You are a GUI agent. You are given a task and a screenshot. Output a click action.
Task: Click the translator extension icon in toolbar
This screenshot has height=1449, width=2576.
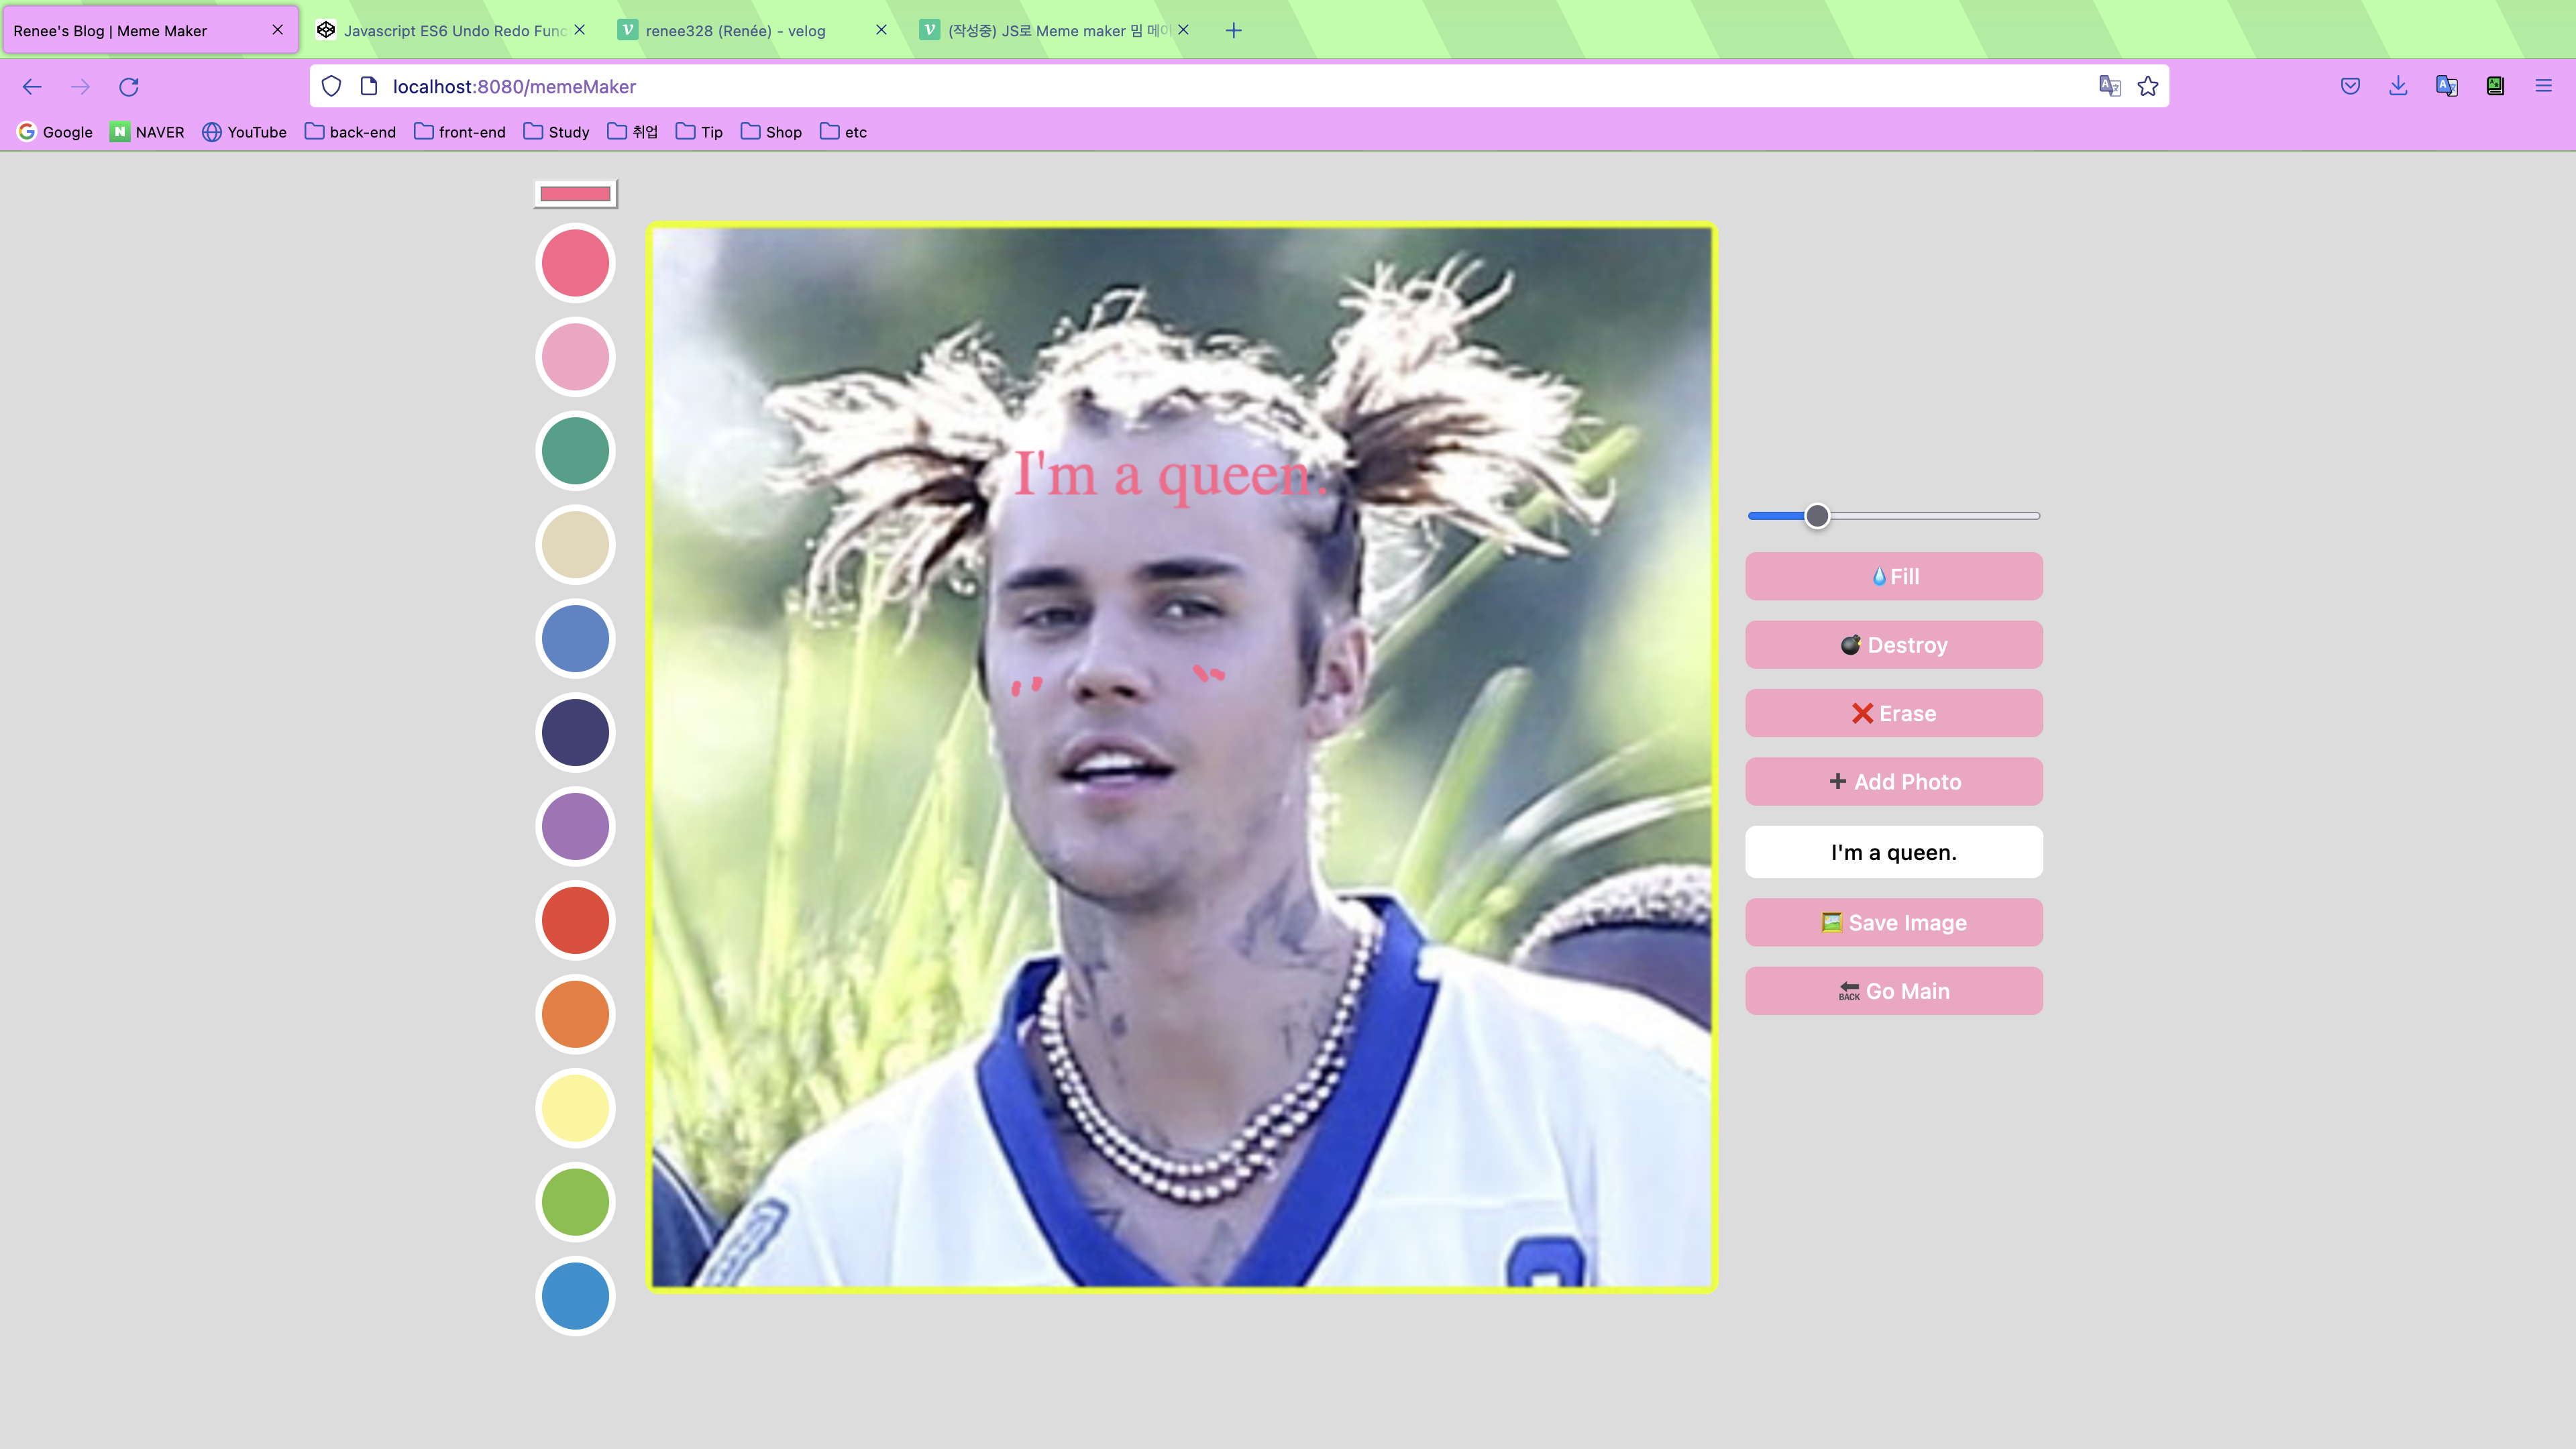pos(2447,87)
